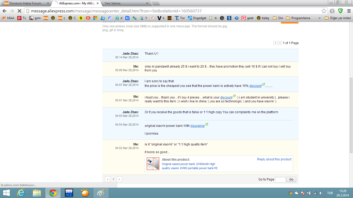Open the clock showing 15:20
353x198 pixels.
click(x=343, y=193)
